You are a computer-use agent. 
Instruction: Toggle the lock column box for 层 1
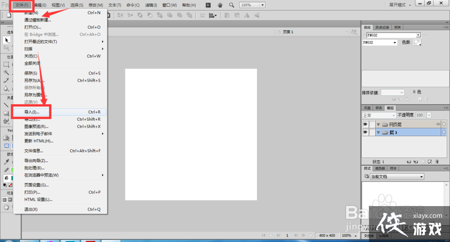(372, 132)
